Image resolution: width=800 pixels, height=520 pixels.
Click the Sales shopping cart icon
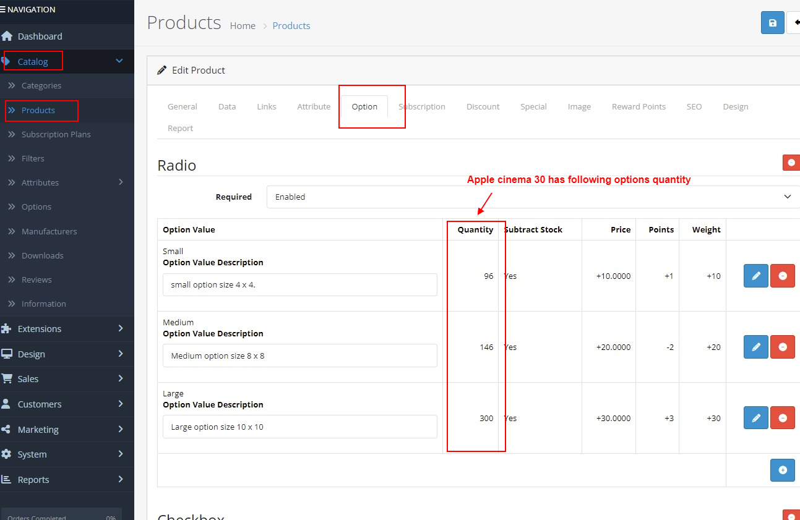(x=7, y=378)
